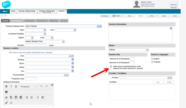Open the main Menu
Image resolution: width=186 pixels, height=108 pixels.
[x=5, y=11]
